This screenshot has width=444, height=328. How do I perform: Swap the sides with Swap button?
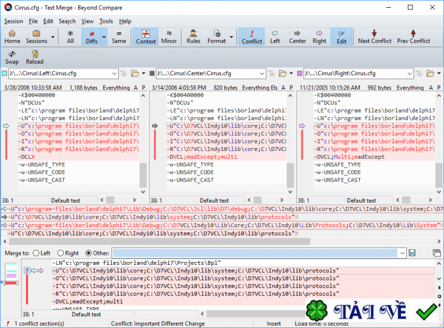[12, 58]
